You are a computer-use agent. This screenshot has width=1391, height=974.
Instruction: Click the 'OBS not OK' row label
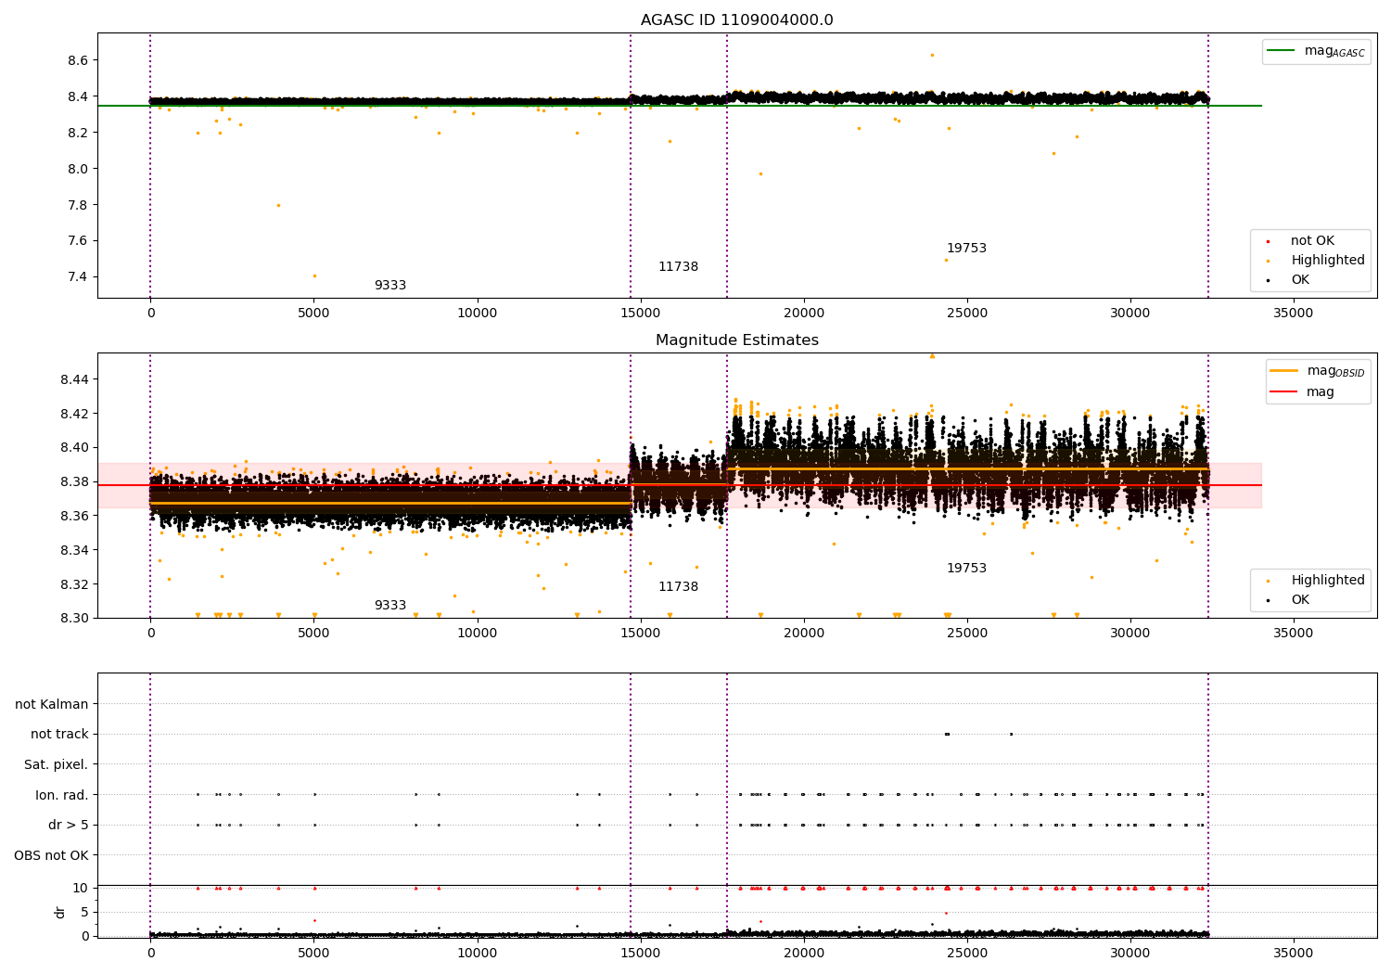(x=52, y=855)
